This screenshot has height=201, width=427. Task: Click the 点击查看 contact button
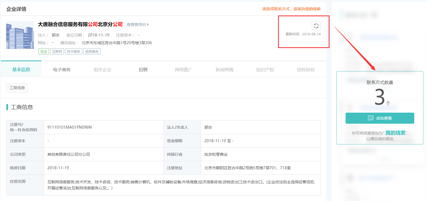click(380, 118)
